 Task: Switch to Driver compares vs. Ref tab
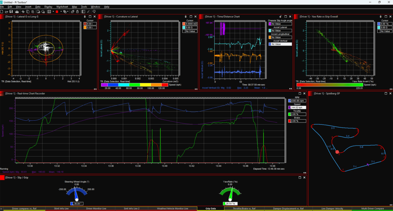[24, 208]
